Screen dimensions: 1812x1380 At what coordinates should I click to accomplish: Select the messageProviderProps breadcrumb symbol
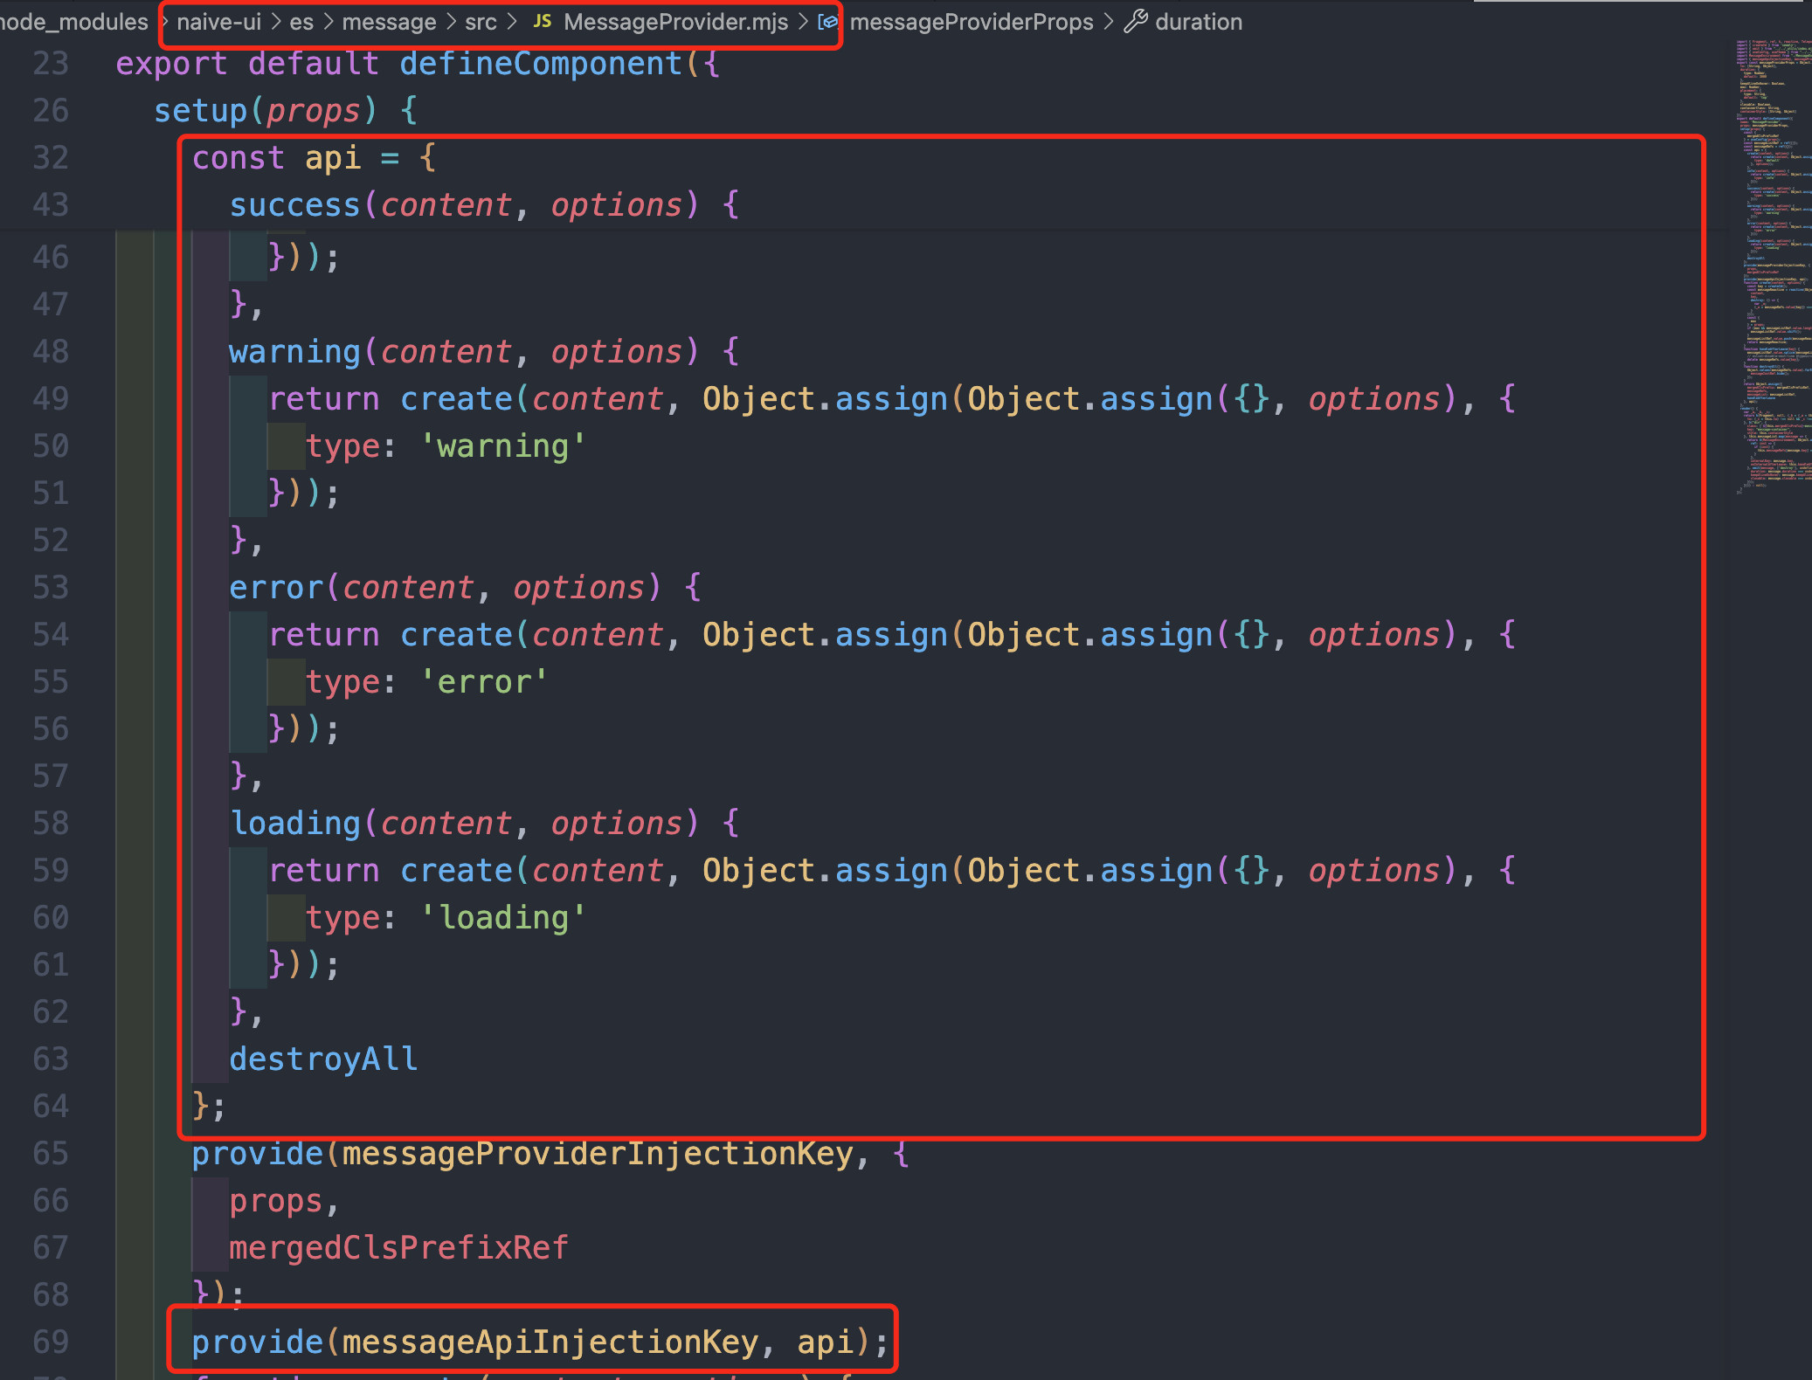971,22
